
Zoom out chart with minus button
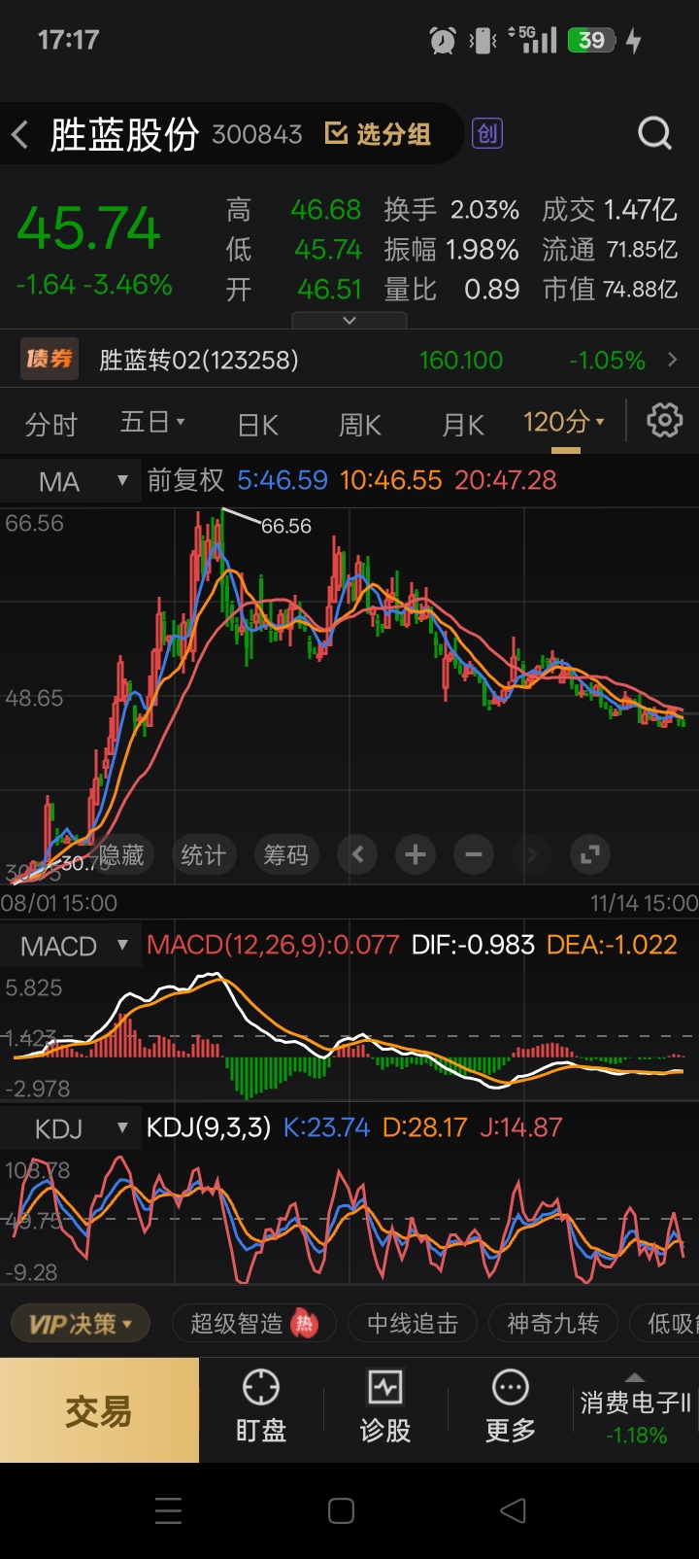tap(474, 854)
